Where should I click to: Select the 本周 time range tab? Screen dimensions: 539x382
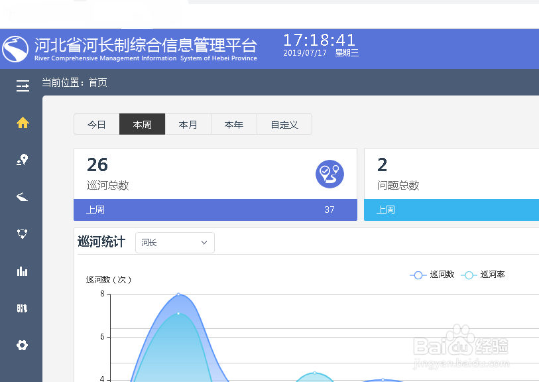coord(143,124)
